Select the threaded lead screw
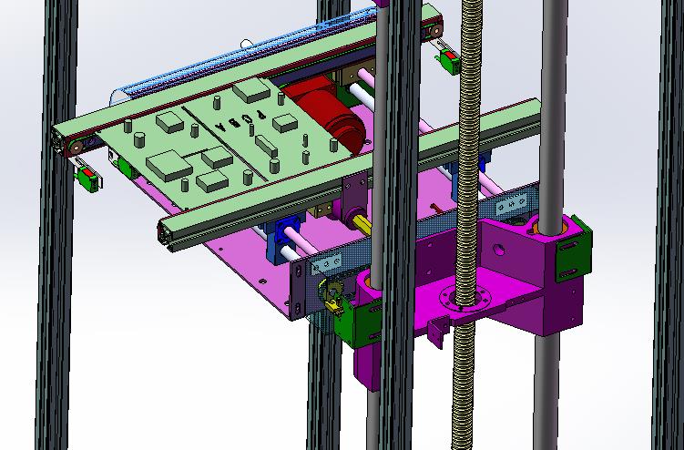 (x=467, y=225)
